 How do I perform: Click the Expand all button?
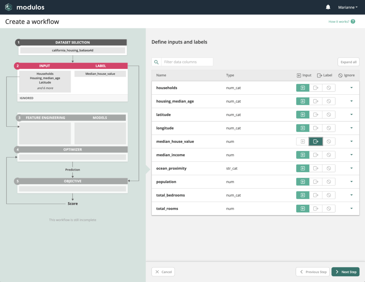(x=349, y=62)
